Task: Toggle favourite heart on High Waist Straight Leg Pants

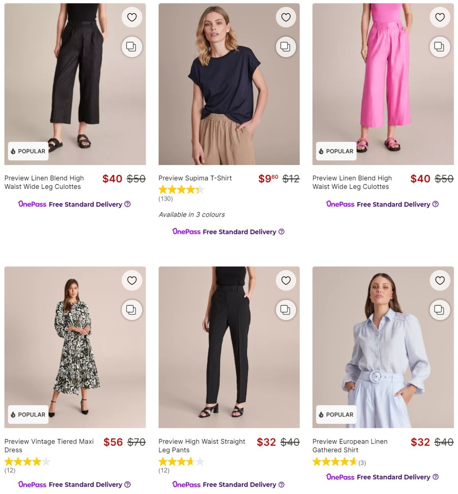Action: (x=285, y=280)
